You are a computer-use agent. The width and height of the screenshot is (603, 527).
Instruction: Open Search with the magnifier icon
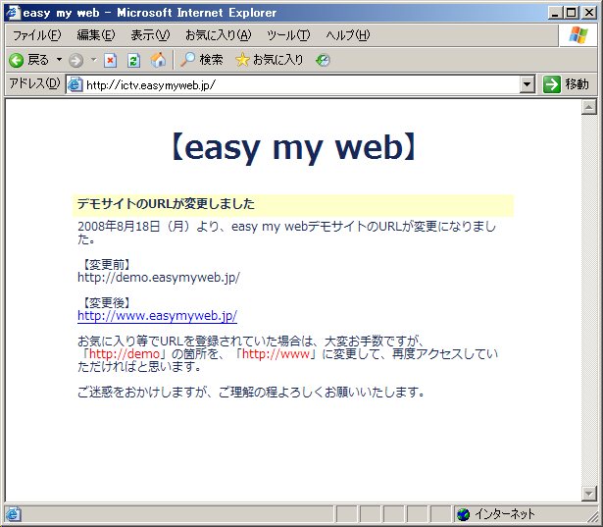pyautogui.click(x=187, y=60)
